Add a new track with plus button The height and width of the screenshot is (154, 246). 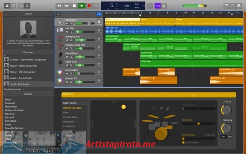coord(59,14)
